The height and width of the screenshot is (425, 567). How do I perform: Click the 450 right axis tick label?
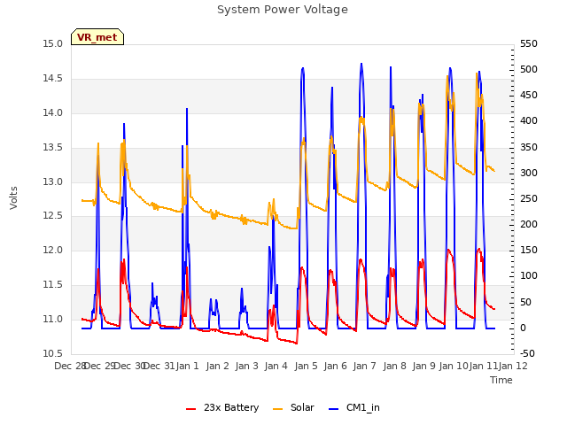coord(529,95)
